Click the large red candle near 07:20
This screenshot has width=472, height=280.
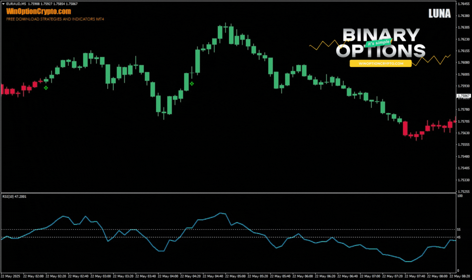point(405,128)
